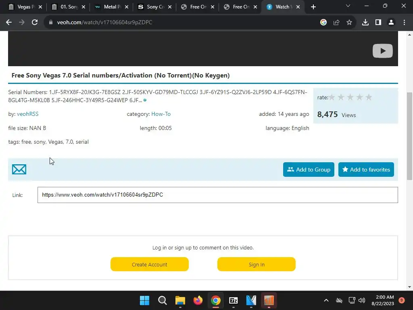Click the Create Account button
This screenshot has width=413, height=310.
(x=149, y=264)
